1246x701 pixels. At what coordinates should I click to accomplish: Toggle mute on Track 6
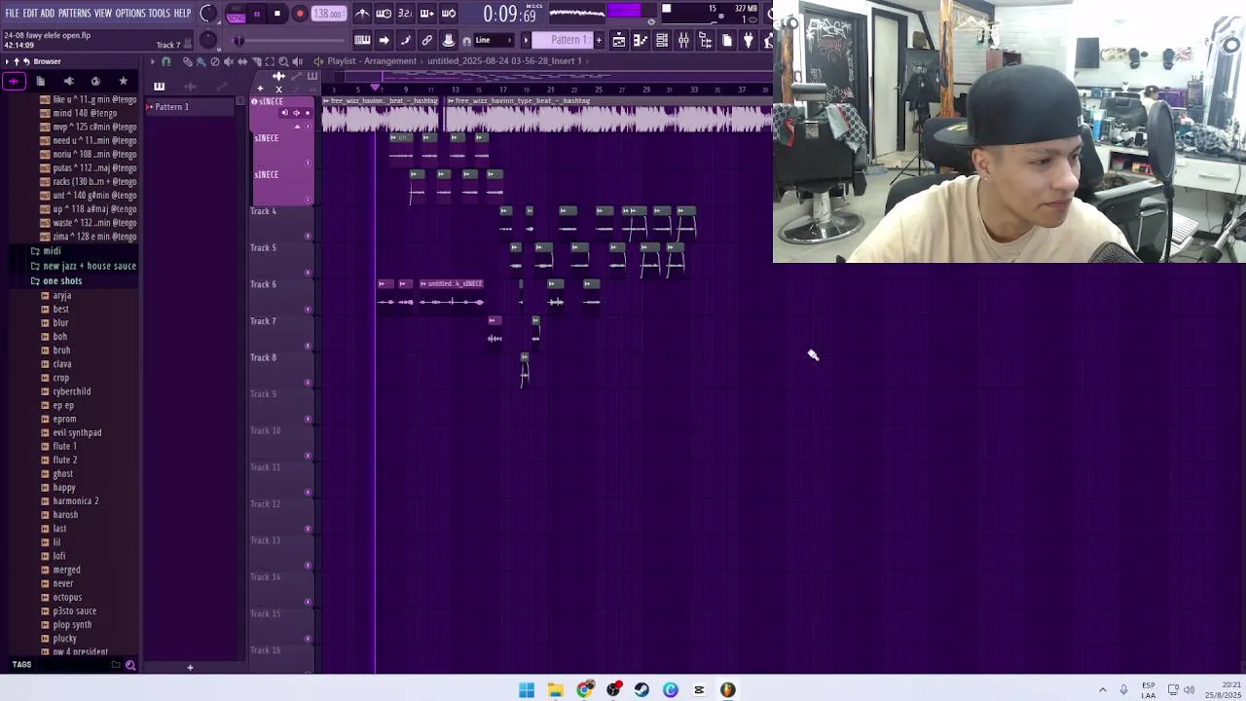click(x=309, y=310)
